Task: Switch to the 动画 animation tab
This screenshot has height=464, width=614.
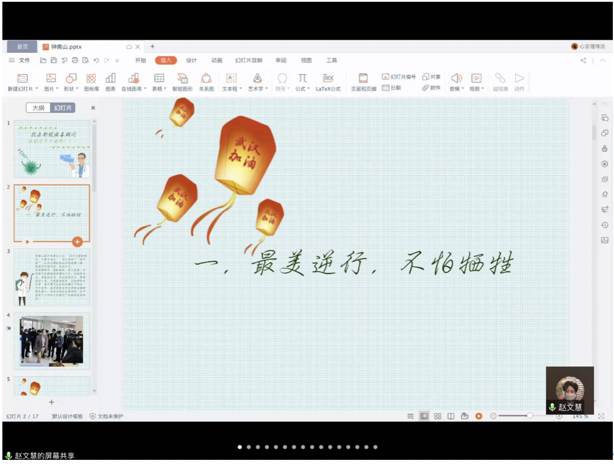Action: click(217, 61)
